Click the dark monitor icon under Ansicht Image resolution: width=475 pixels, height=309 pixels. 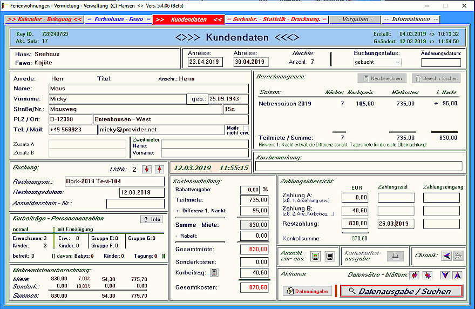click(x=330, y=256)
